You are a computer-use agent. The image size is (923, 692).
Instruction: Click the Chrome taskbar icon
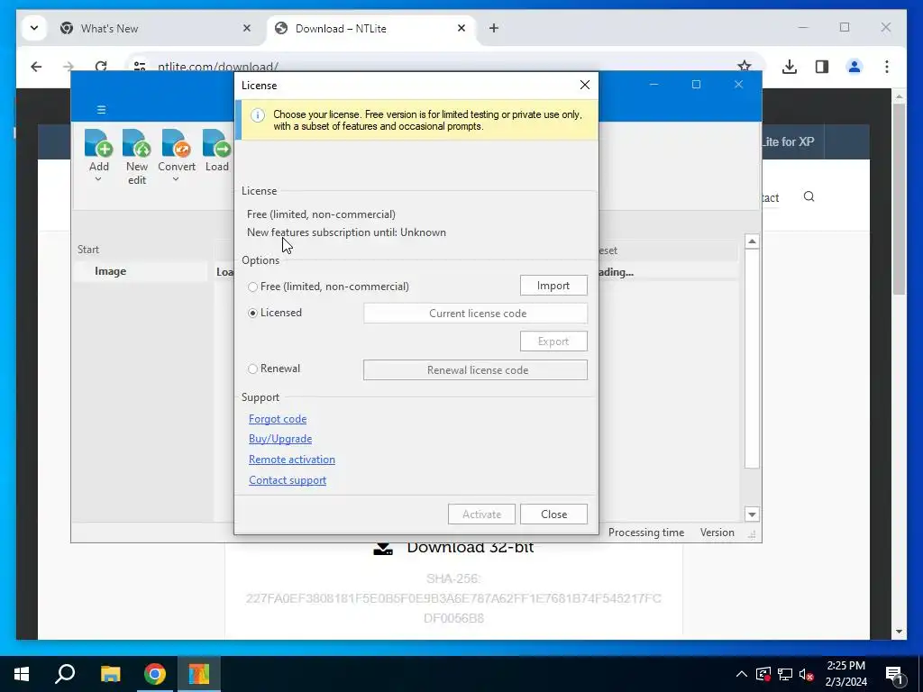click(155, 674)
